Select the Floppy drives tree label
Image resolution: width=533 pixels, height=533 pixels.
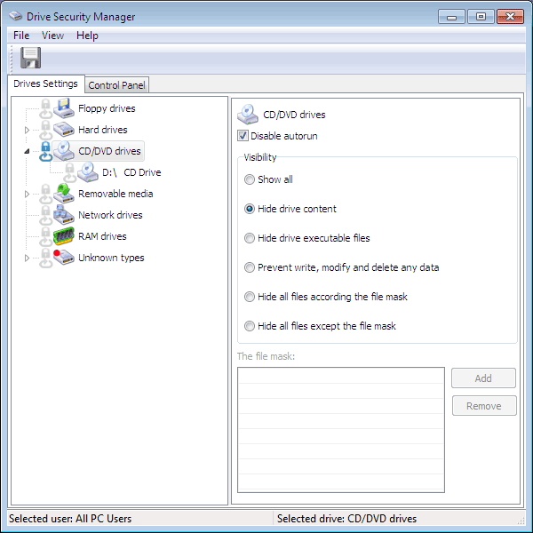pyautogui.click(x=107, y=108)
